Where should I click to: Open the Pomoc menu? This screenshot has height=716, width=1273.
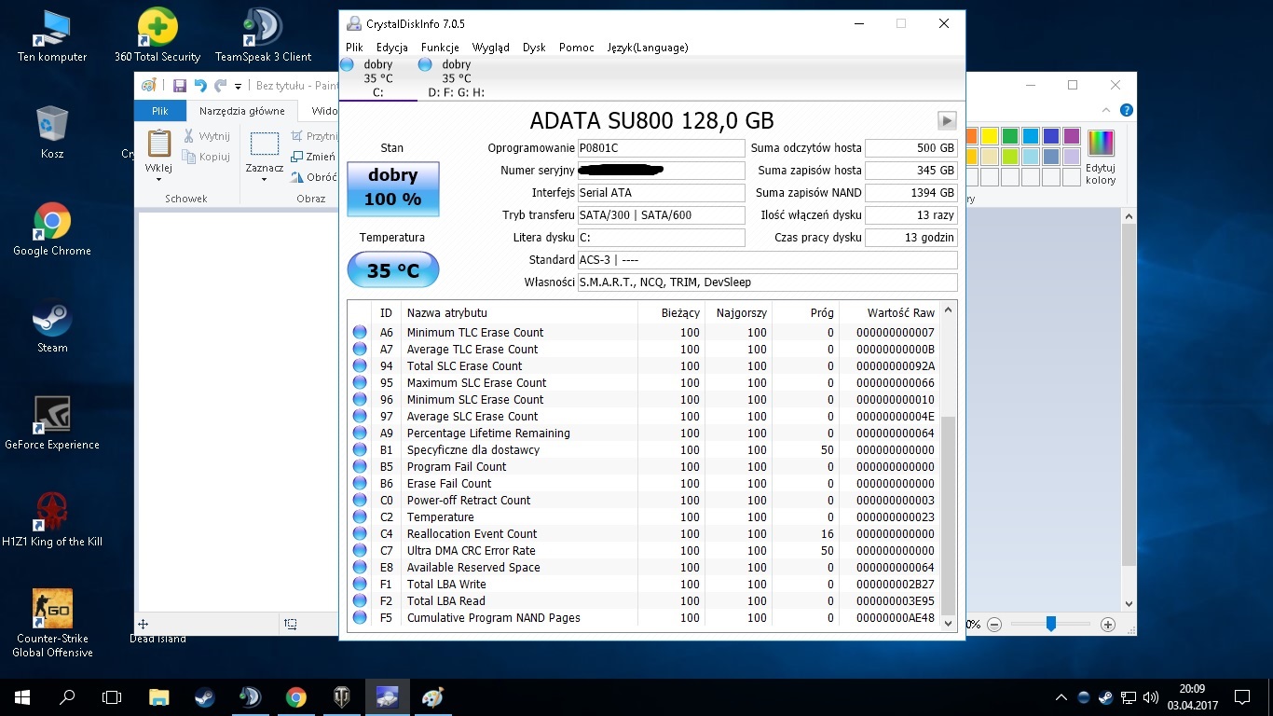[x=577, y=48]
